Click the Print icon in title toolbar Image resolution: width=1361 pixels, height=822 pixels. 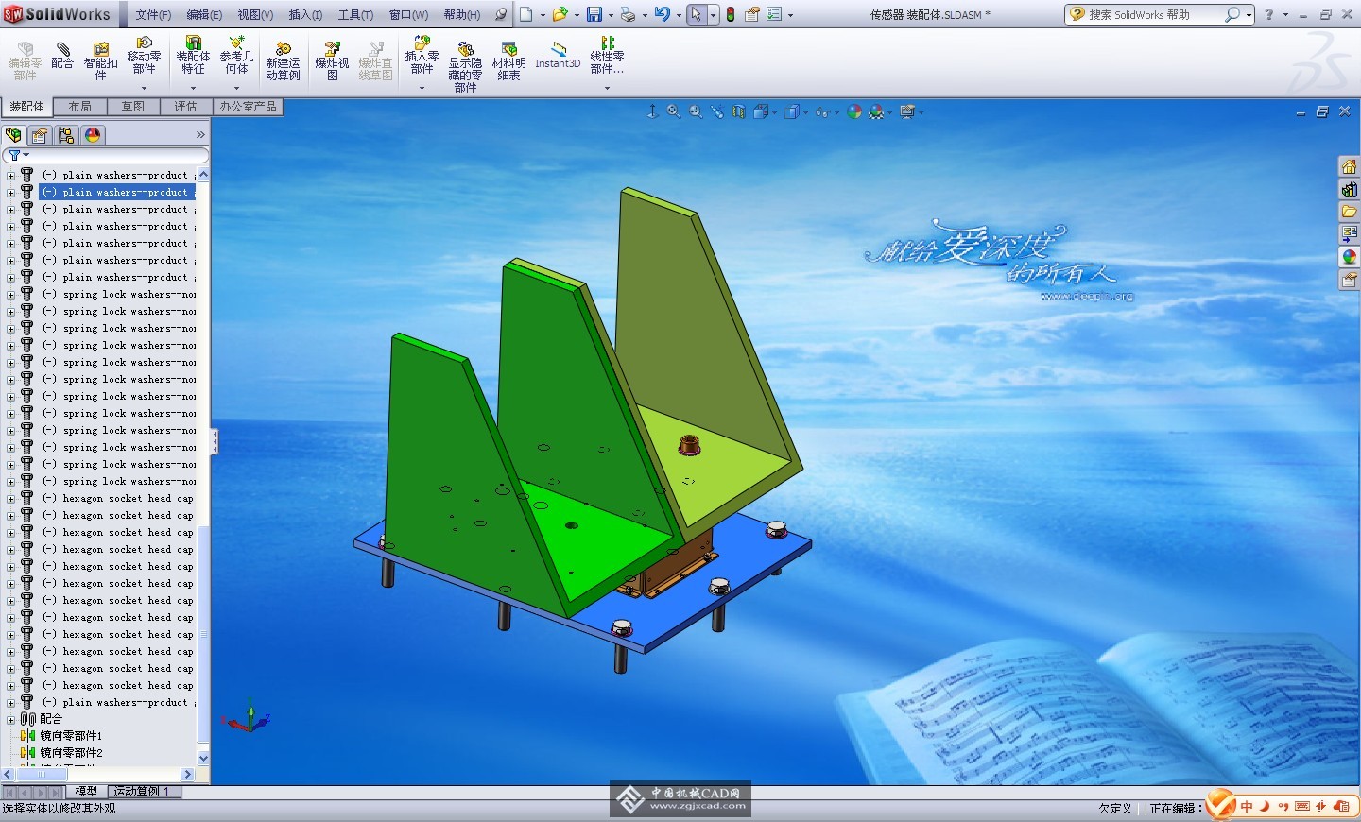click(x=628, y=14)
